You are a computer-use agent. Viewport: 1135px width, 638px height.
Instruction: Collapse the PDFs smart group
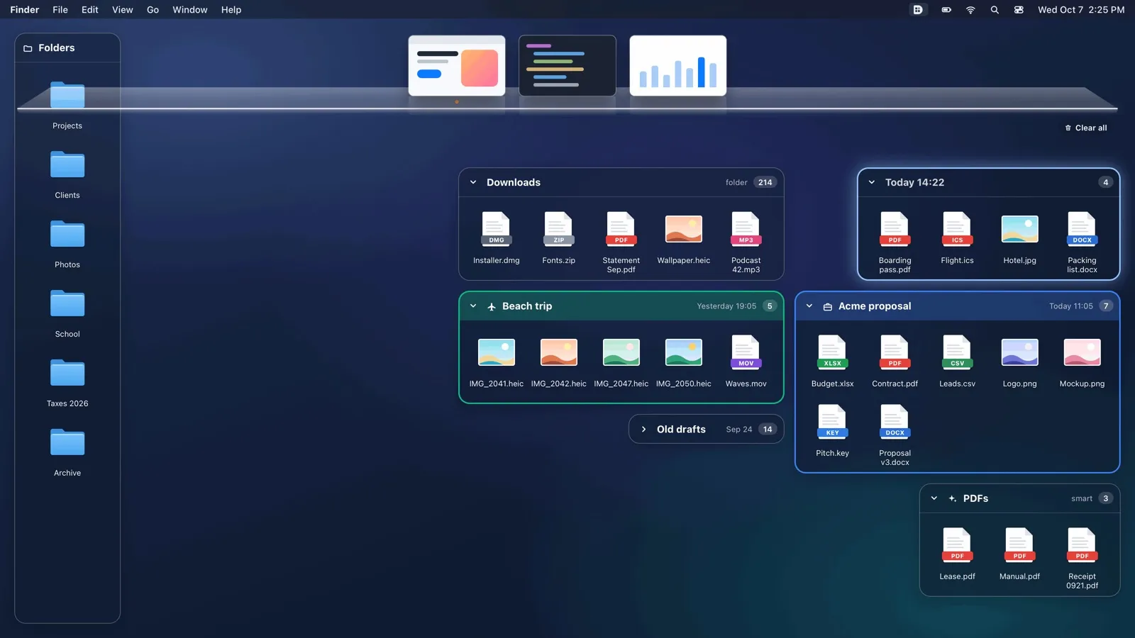(x=934, y=498)
